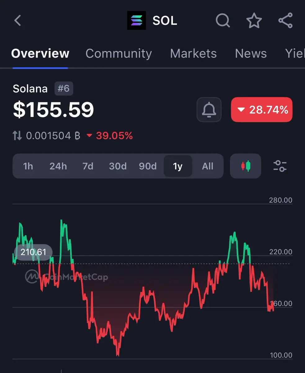Pick the 1y chart range
The image size is (305, 373).
click(x=178, y=166)
